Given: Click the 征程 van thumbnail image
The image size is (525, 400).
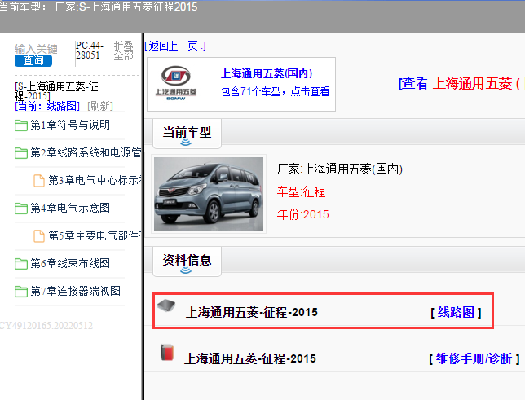Looking at the screenshot, I should pos(209,194).
